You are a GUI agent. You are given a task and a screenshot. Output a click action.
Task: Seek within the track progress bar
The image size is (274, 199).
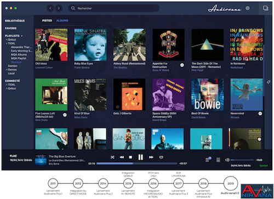[x=137, y=163]
